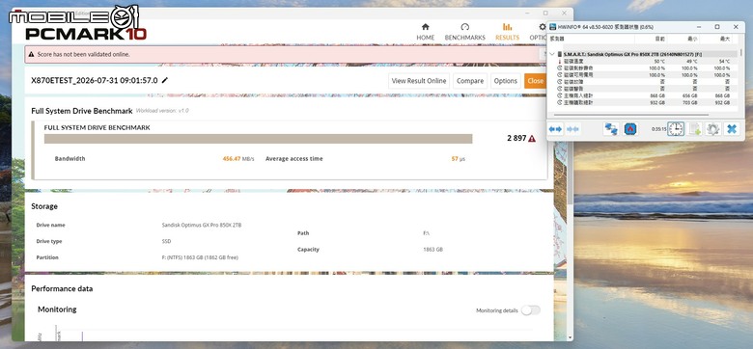Click the benchmarks gauge icon
753x349 pixels.
[465, 27]
